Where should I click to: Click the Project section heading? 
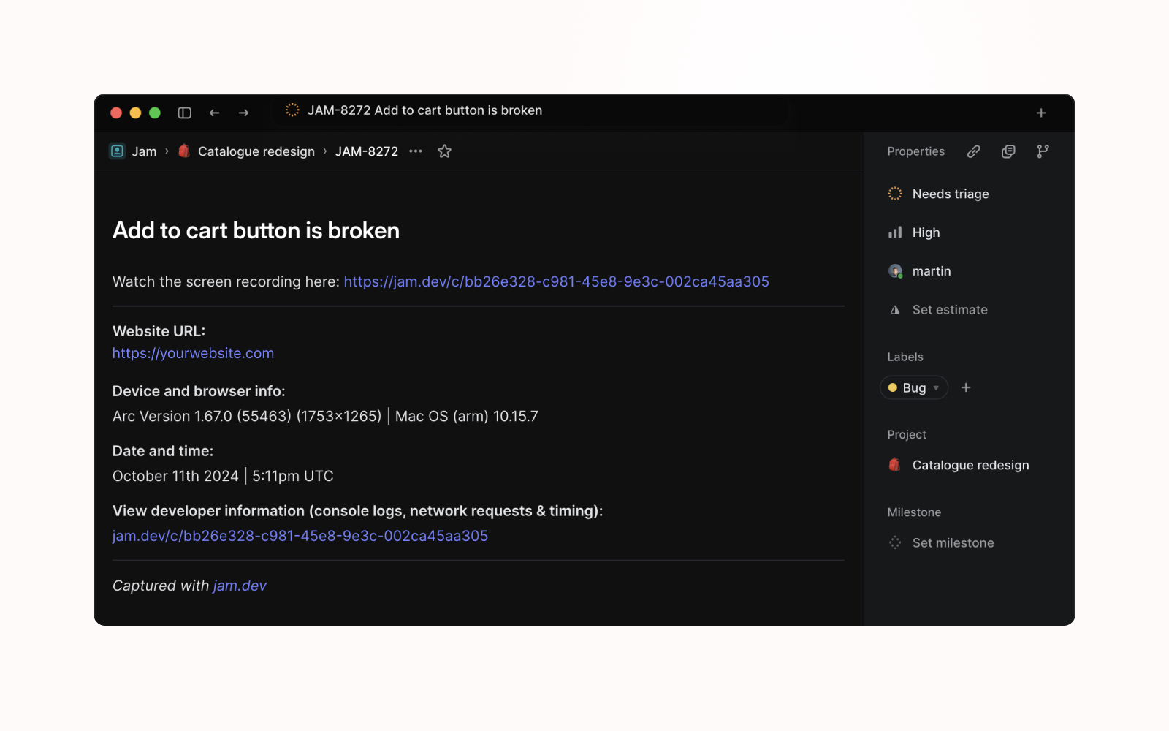907,434
